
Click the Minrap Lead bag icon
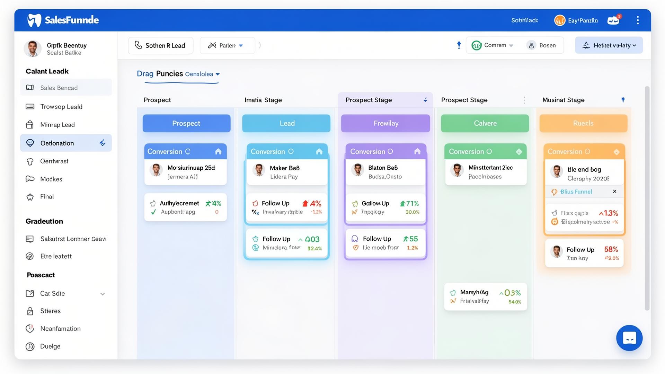click(x=30, y=125)
